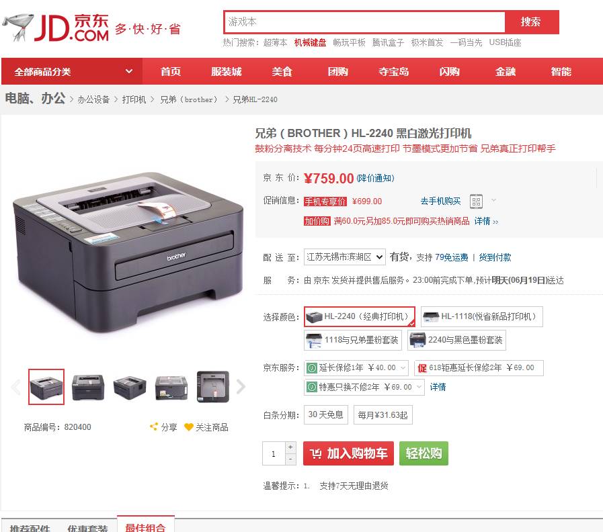
Task: Click the search input field
Action: tap(364, 22)
